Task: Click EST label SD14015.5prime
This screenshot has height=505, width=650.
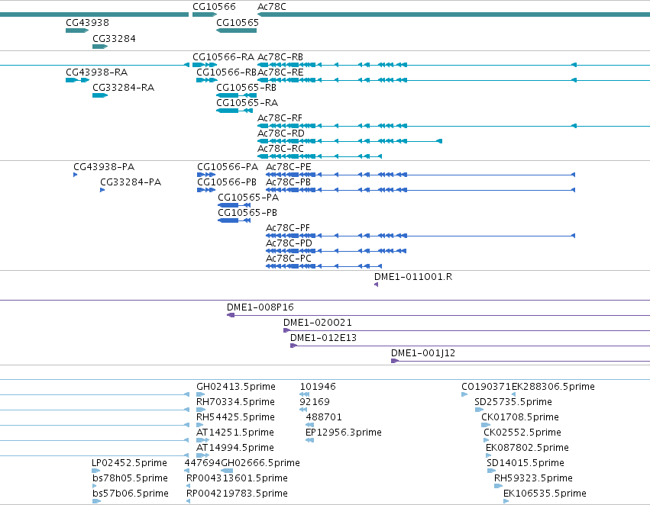Action: coord(525,463)
